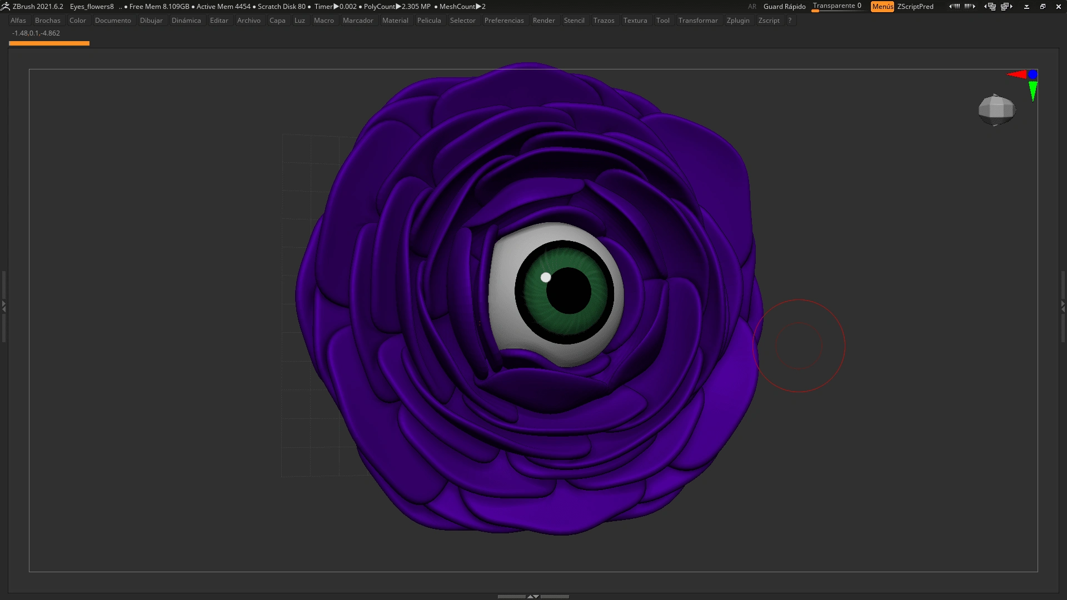
Task: Open the Capa menu
Action: pyautogui.click(x=277, y=21)
